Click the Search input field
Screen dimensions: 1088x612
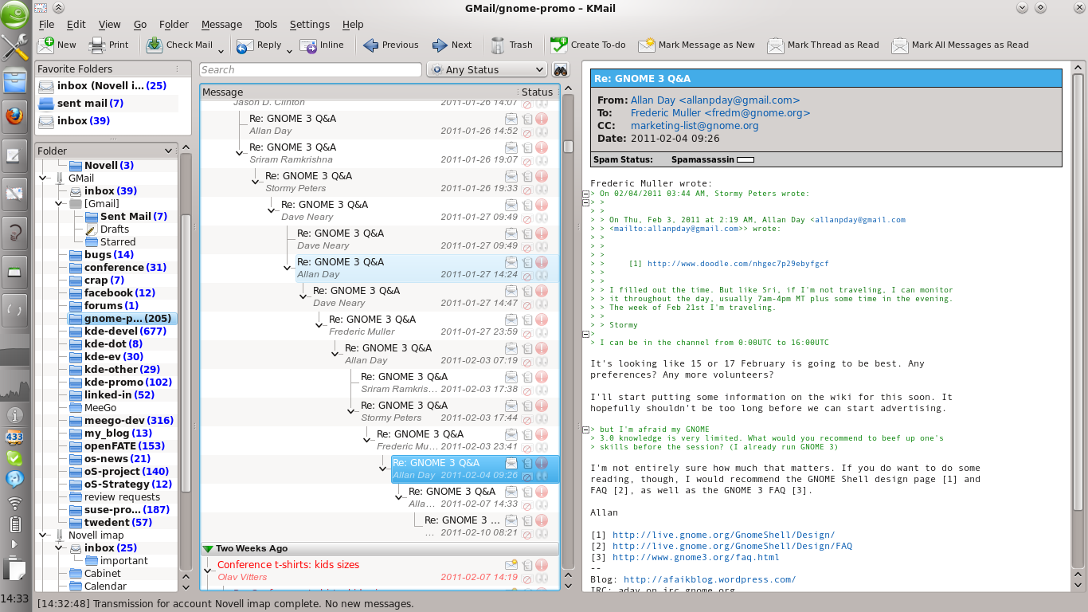pos(310,69)
